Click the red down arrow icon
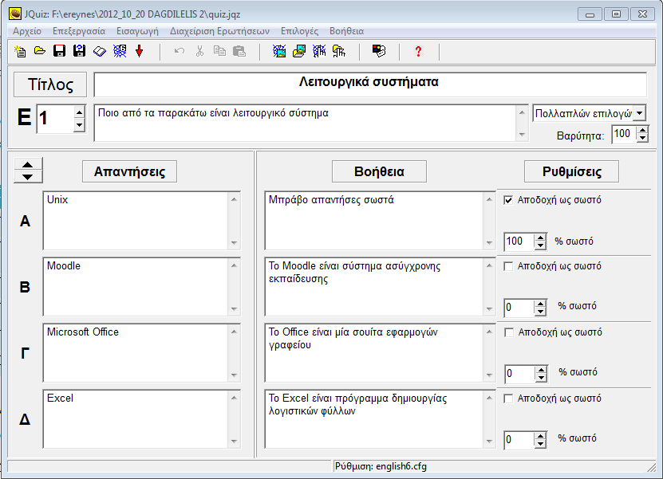 coord(139,52)
